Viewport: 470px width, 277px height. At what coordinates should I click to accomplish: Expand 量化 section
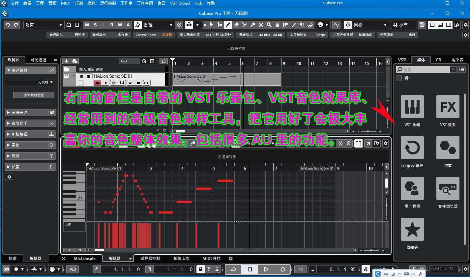click(x=26, y=145)
